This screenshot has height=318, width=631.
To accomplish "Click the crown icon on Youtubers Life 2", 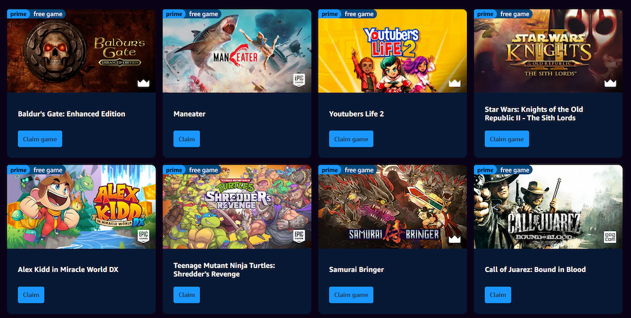I will pyautogui.click(x=455, y=83).
